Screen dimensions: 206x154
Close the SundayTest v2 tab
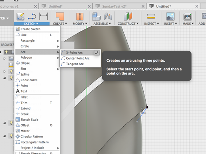(x=143, y=7)
